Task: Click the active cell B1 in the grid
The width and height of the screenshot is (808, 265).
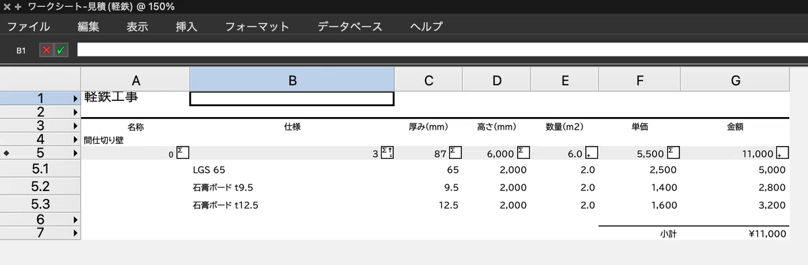Action: [x=292, y=98]
